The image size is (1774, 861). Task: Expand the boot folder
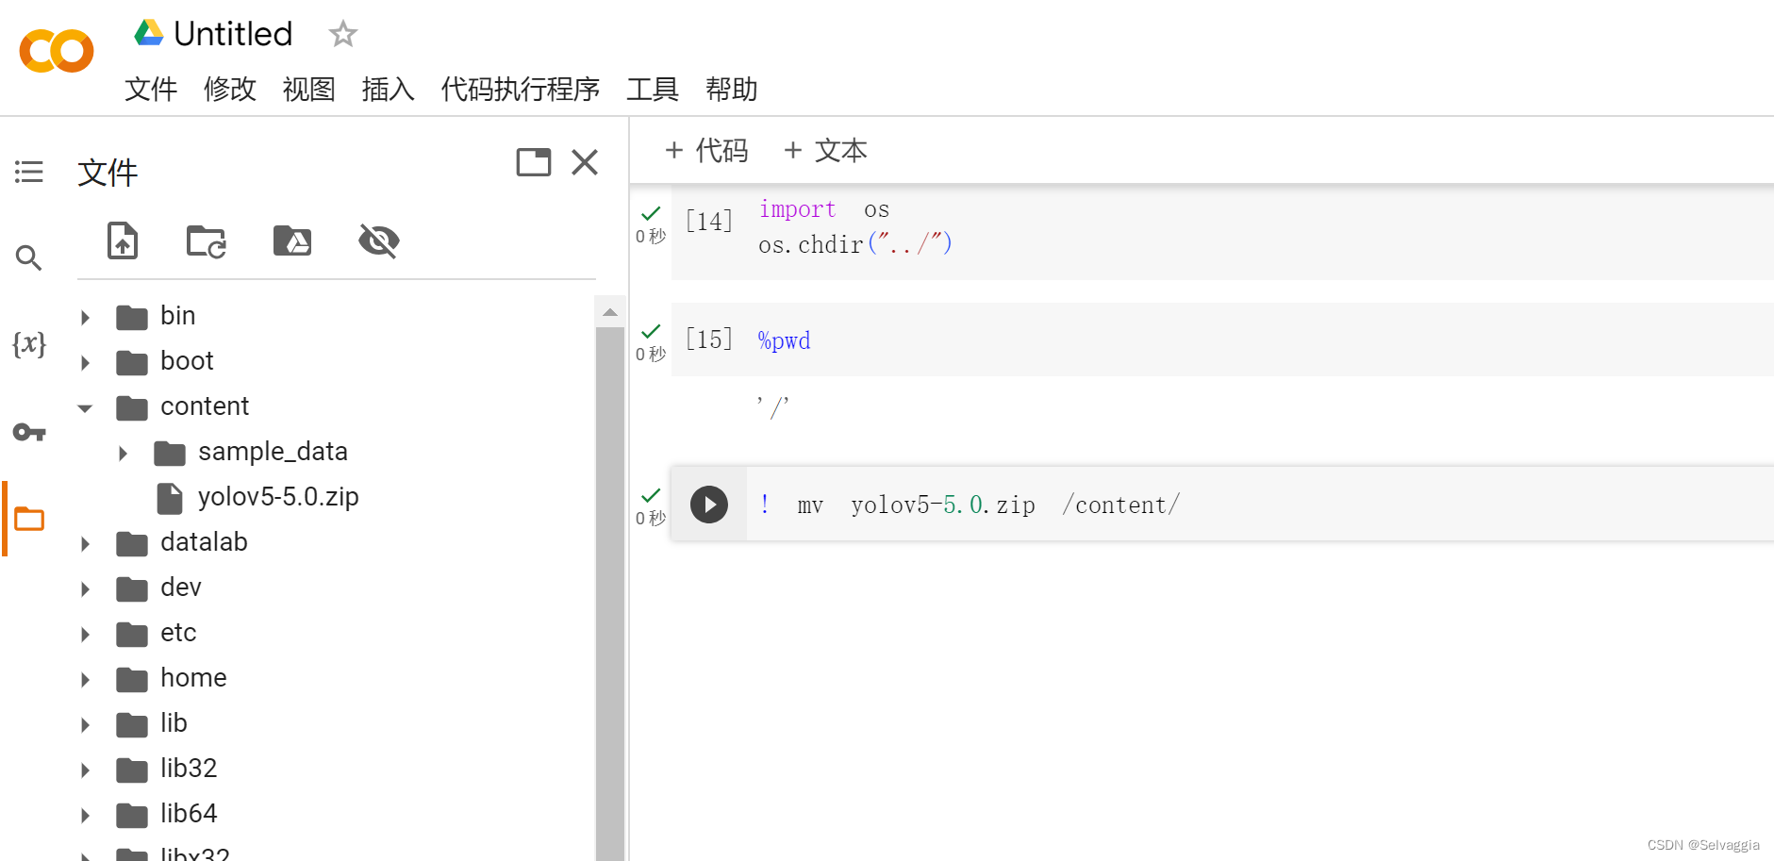pos(86,362)
